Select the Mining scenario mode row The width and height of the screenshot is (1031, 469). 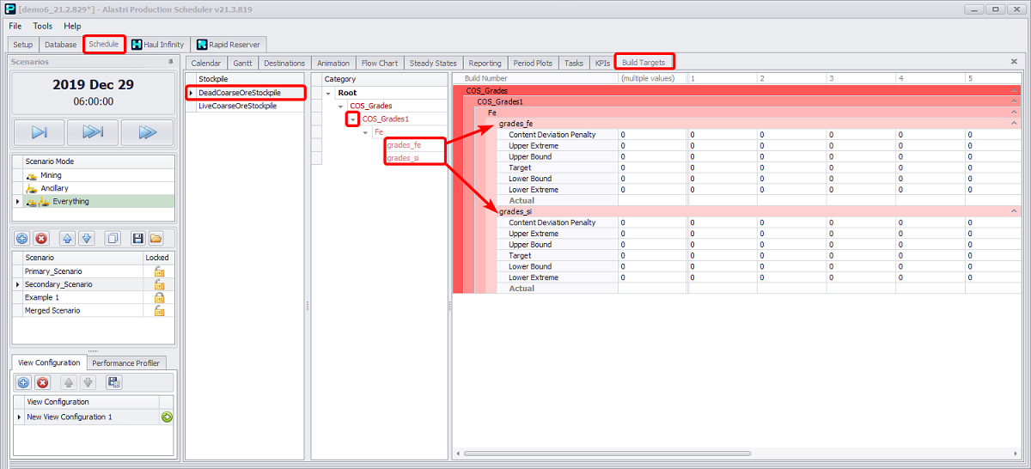[95, 175]
